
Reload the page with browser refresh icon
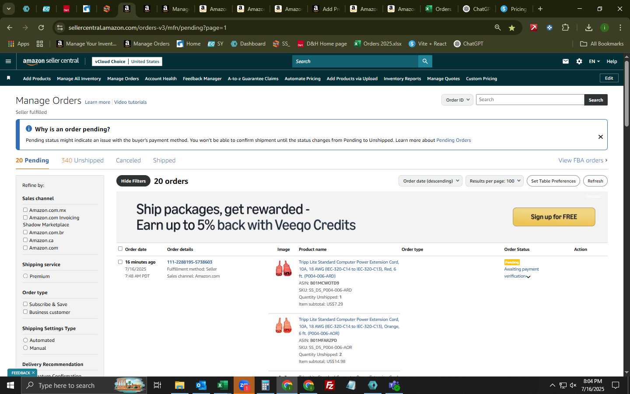click(x=41, y=28)
